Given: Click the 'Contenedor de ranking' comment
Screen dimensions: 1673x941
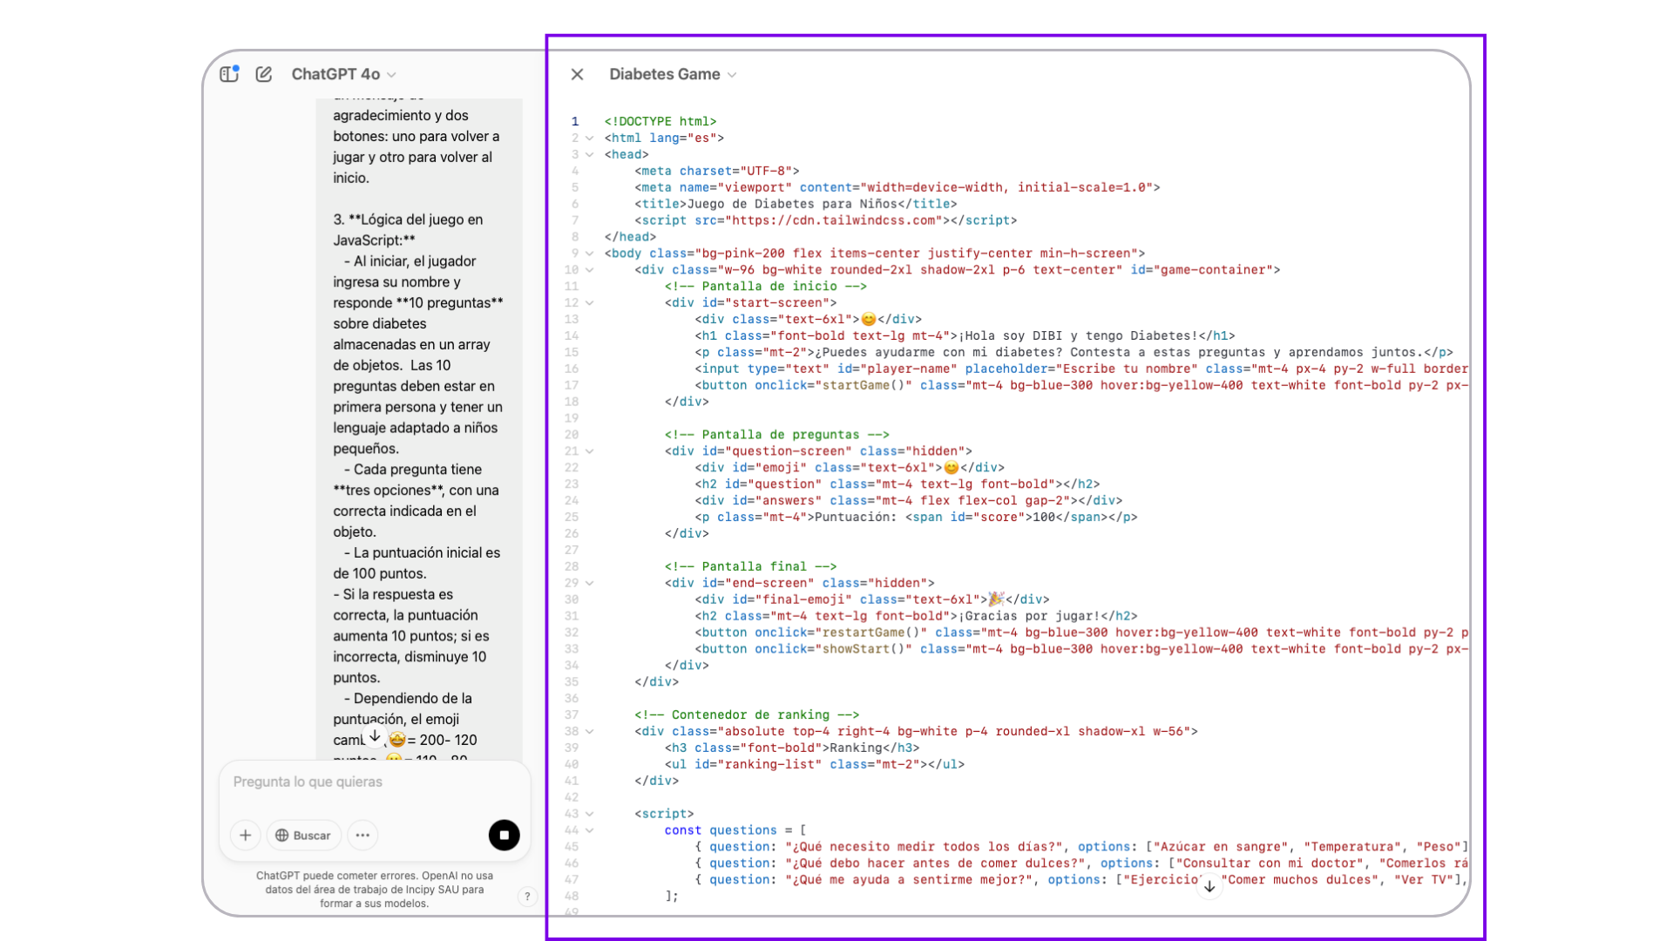Looking at the screenshot, I should (747, 714).
